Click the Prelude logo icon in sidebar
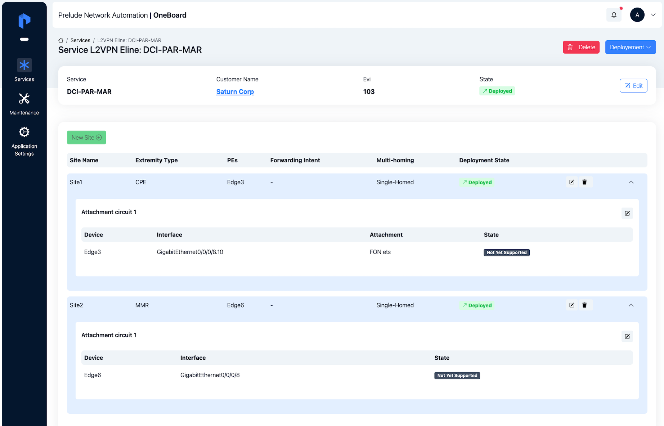The height and width of the screenshot is (426, 664). [x=24, y=21]
